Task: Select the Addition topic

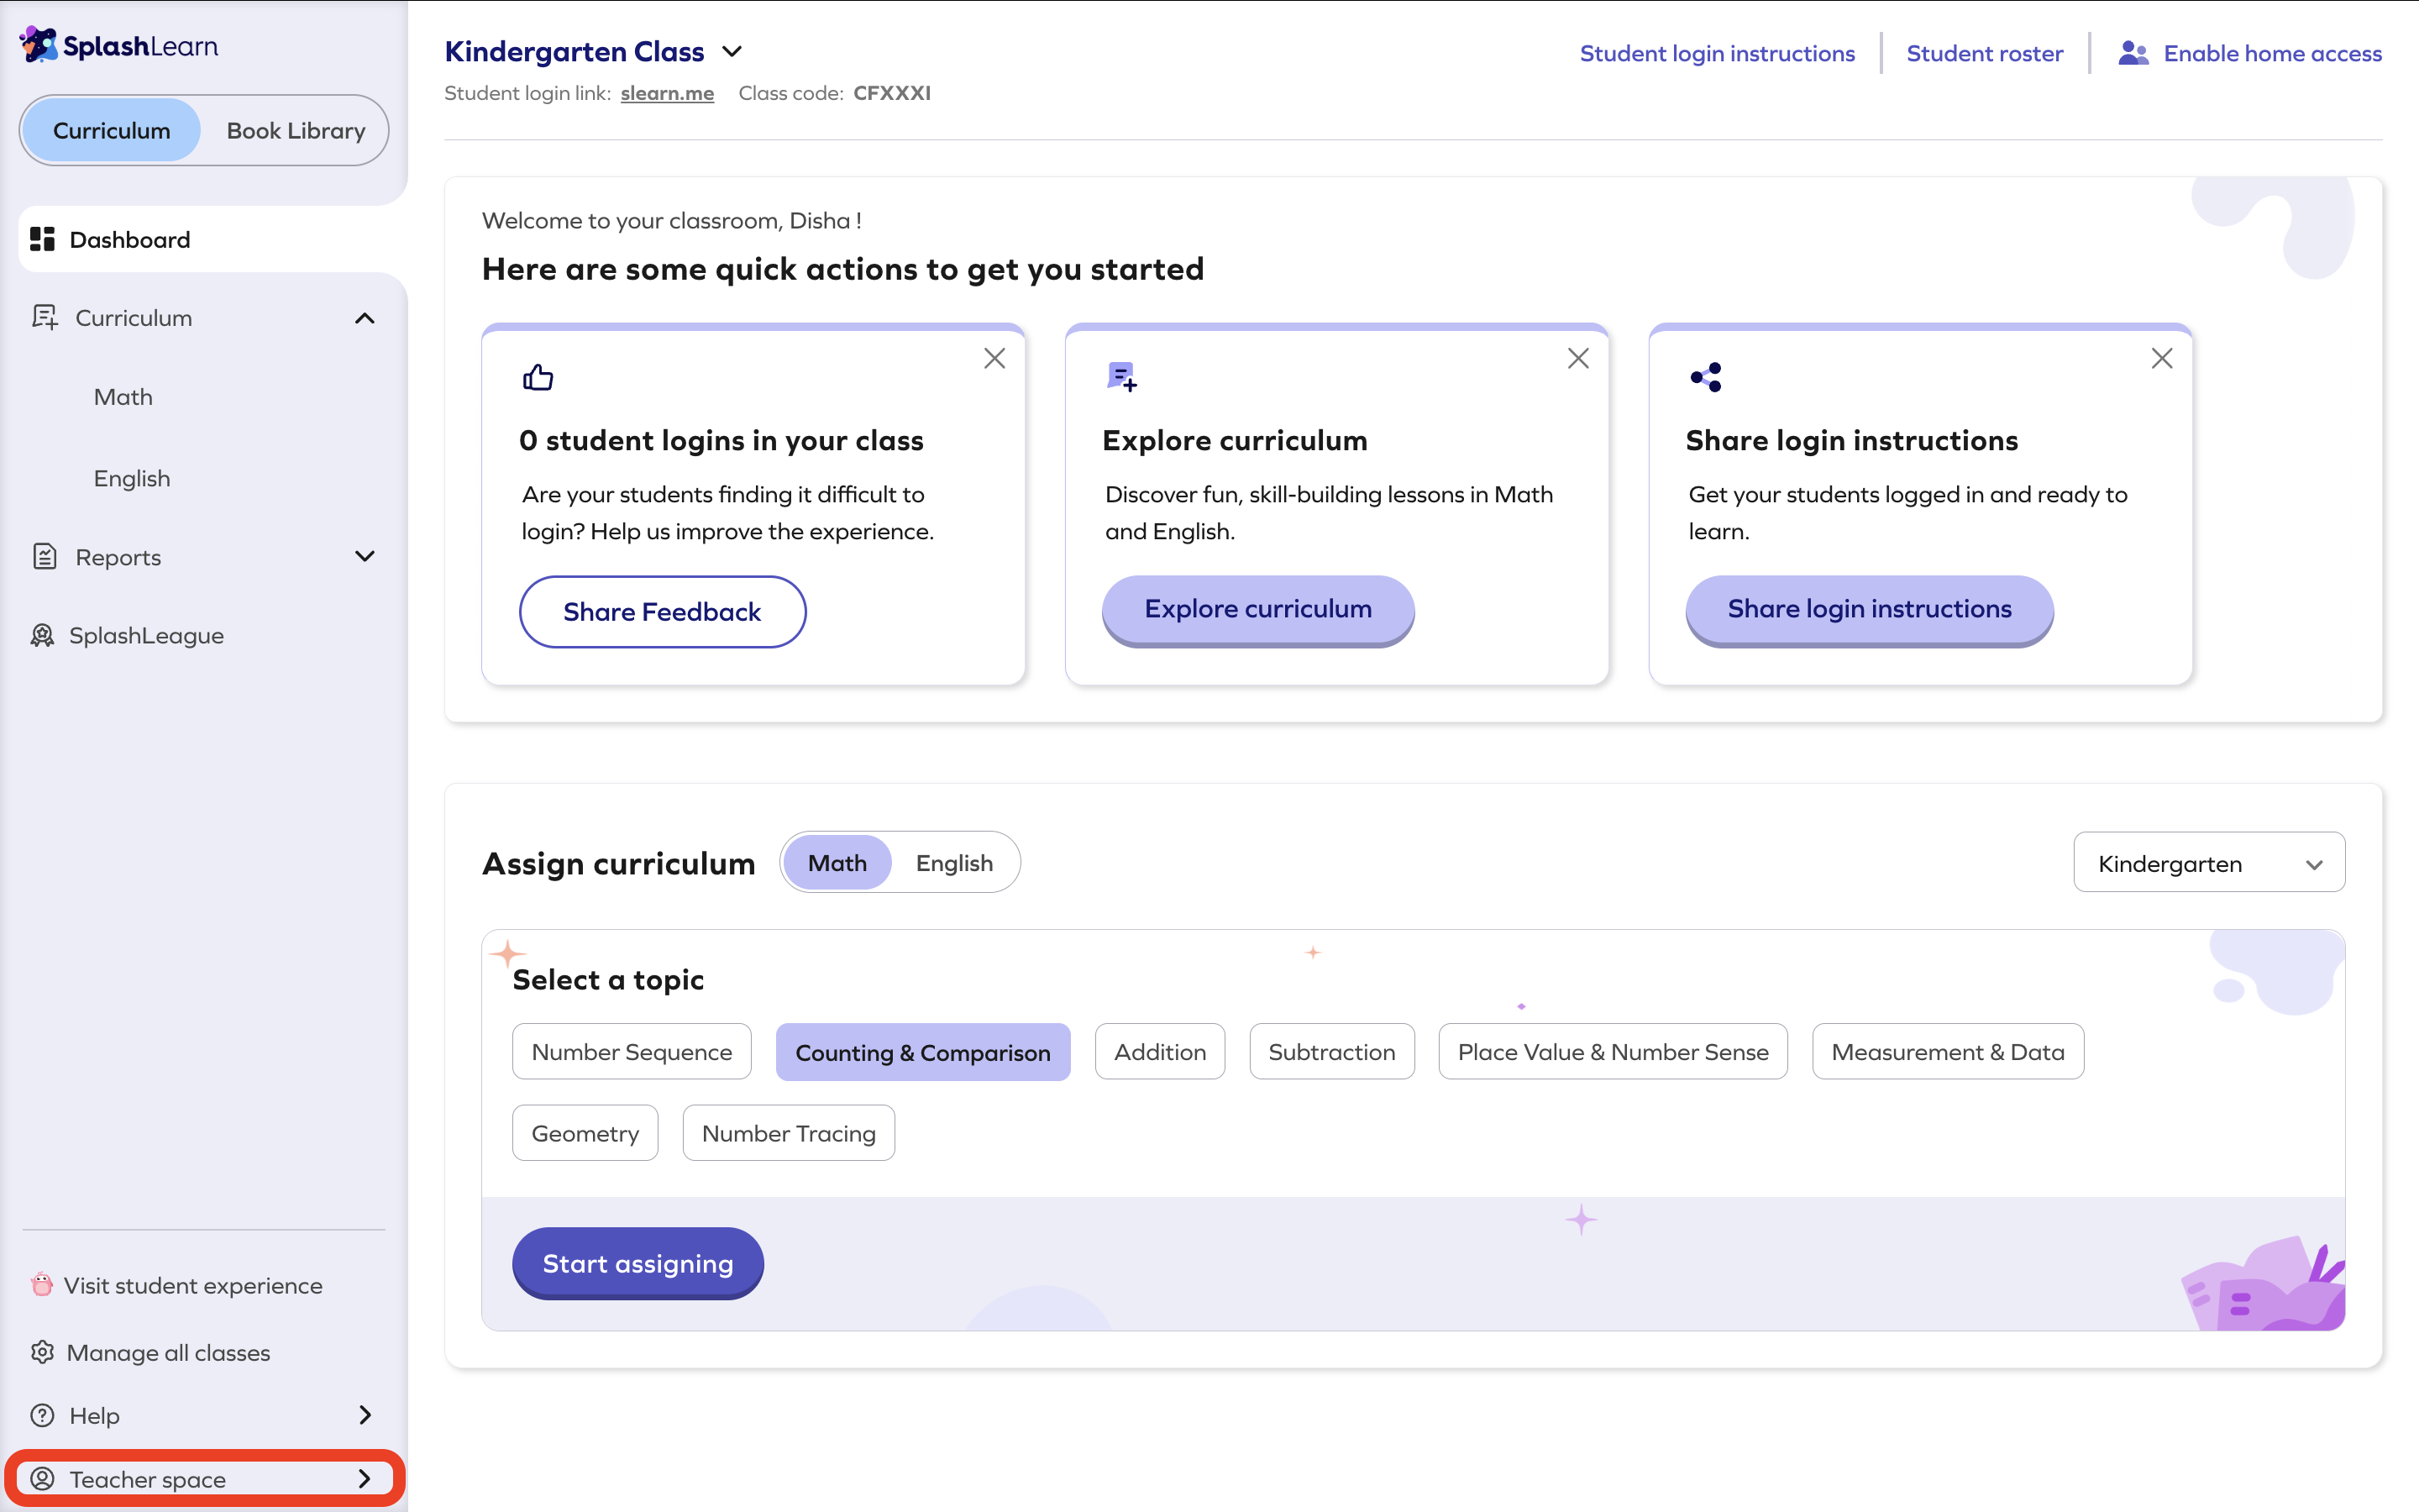Action: [1161, 1052]
